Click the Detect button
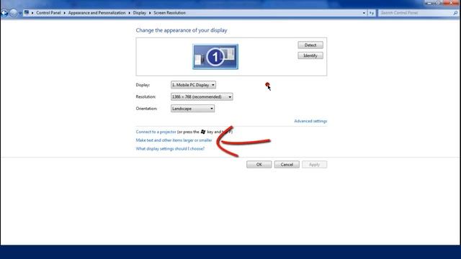Screen dimensions: 461x259 [x=310, y=45]
